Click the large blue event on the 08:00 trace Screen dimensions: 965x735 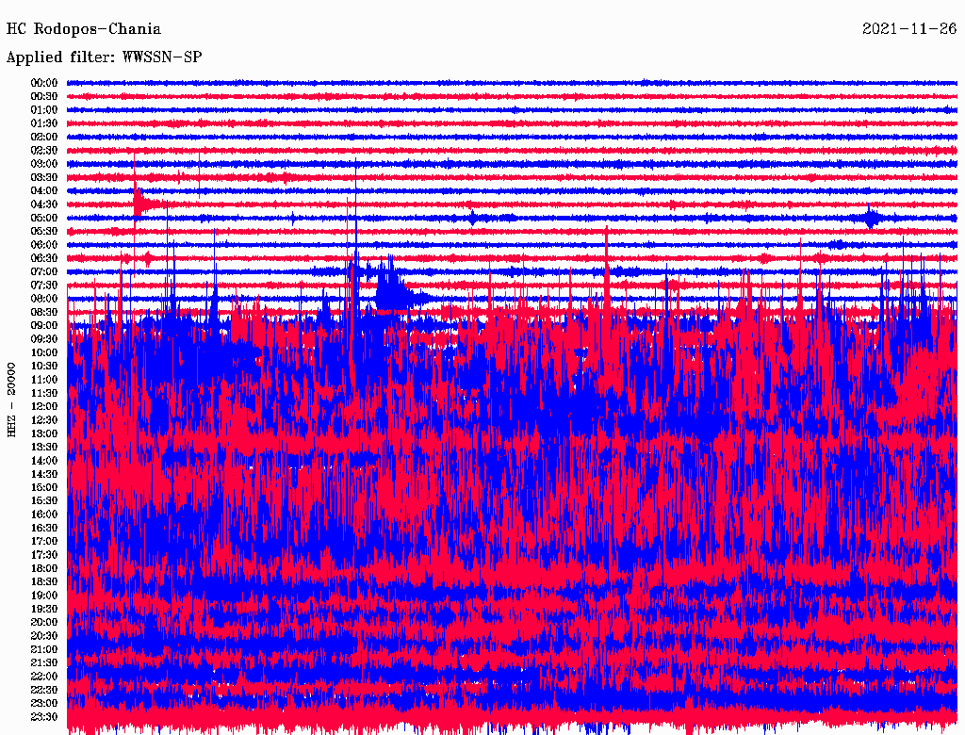click(390, 294)
